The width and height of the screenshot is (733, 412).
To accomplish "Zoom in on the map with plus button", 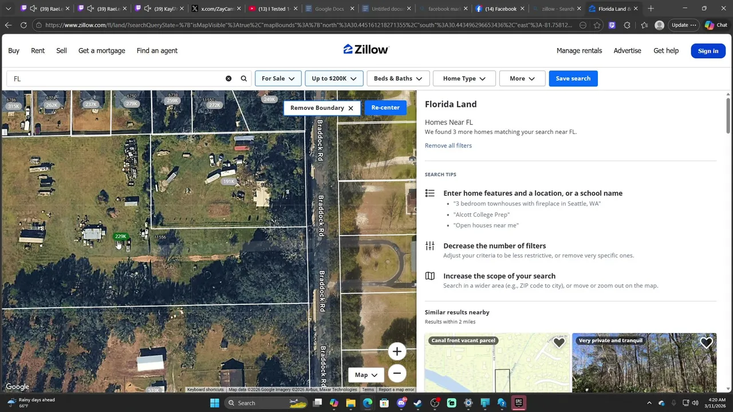I will 397,351.
